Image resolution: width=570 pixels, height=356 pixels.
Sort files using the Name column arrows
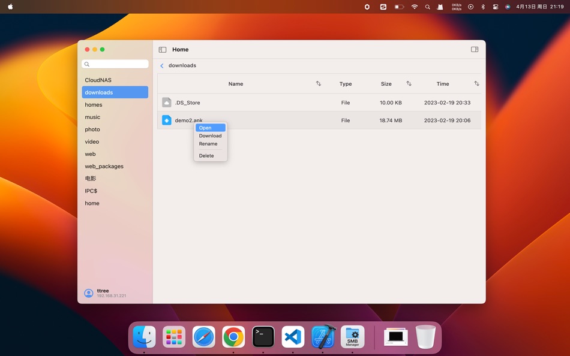(x=319, y=83)
